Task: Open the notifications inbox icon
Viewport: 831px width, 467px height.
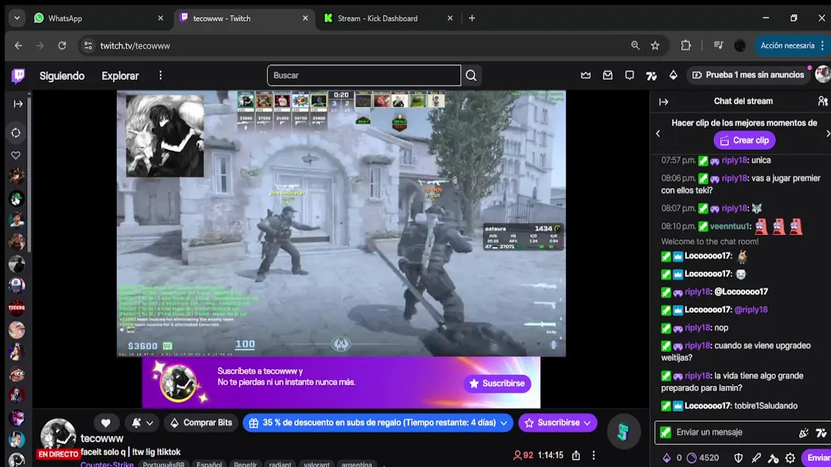Action: click(x=608, y=75)
